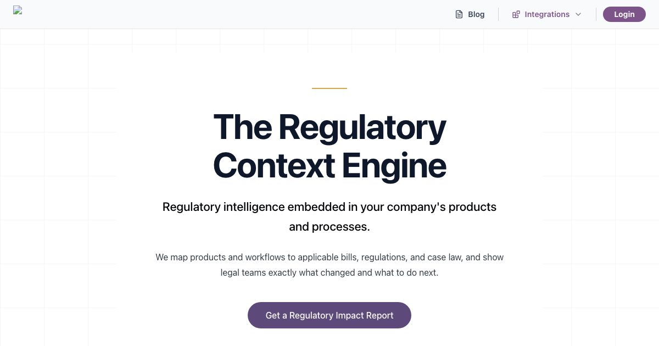Click Get a Regulatory Impact Report
This screenshot has height=346, width=659.
tap(329, 315)
